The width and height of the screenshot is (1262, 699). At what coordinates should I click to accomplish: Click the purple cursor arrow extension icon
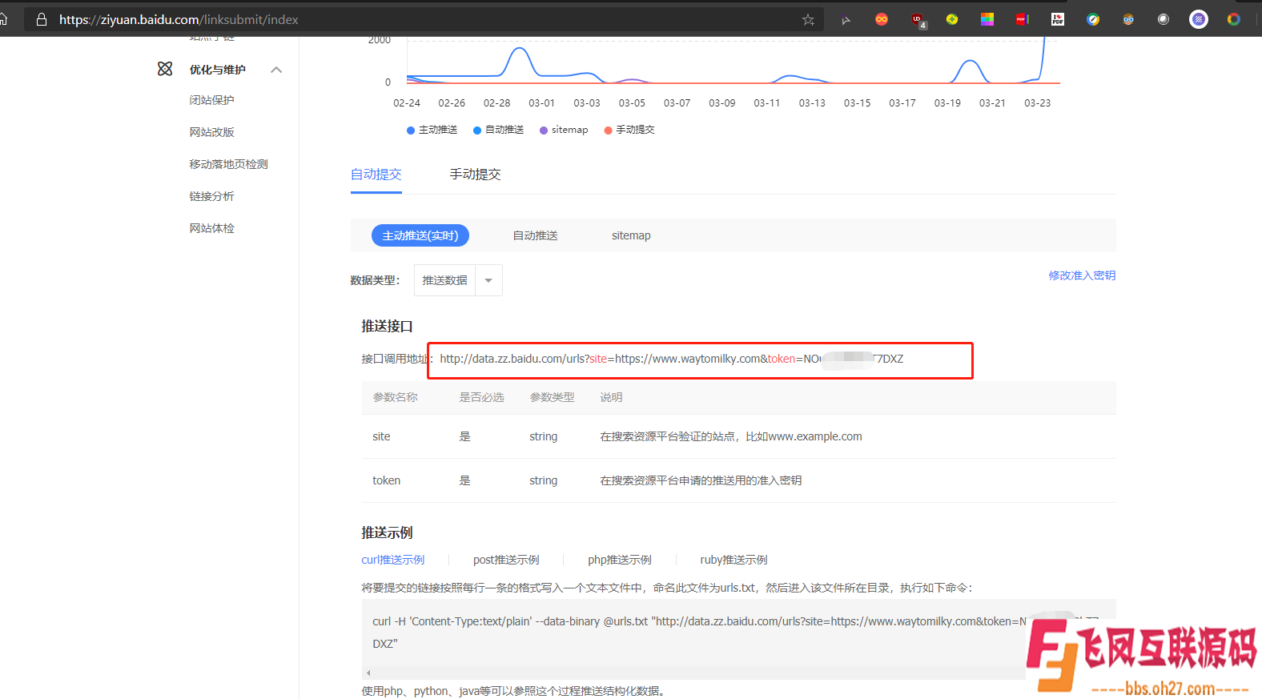(x=846, y=20)
